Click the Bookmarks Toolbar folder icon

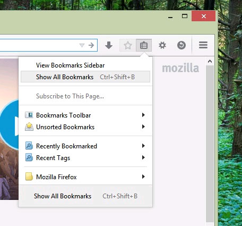[29, 115]
